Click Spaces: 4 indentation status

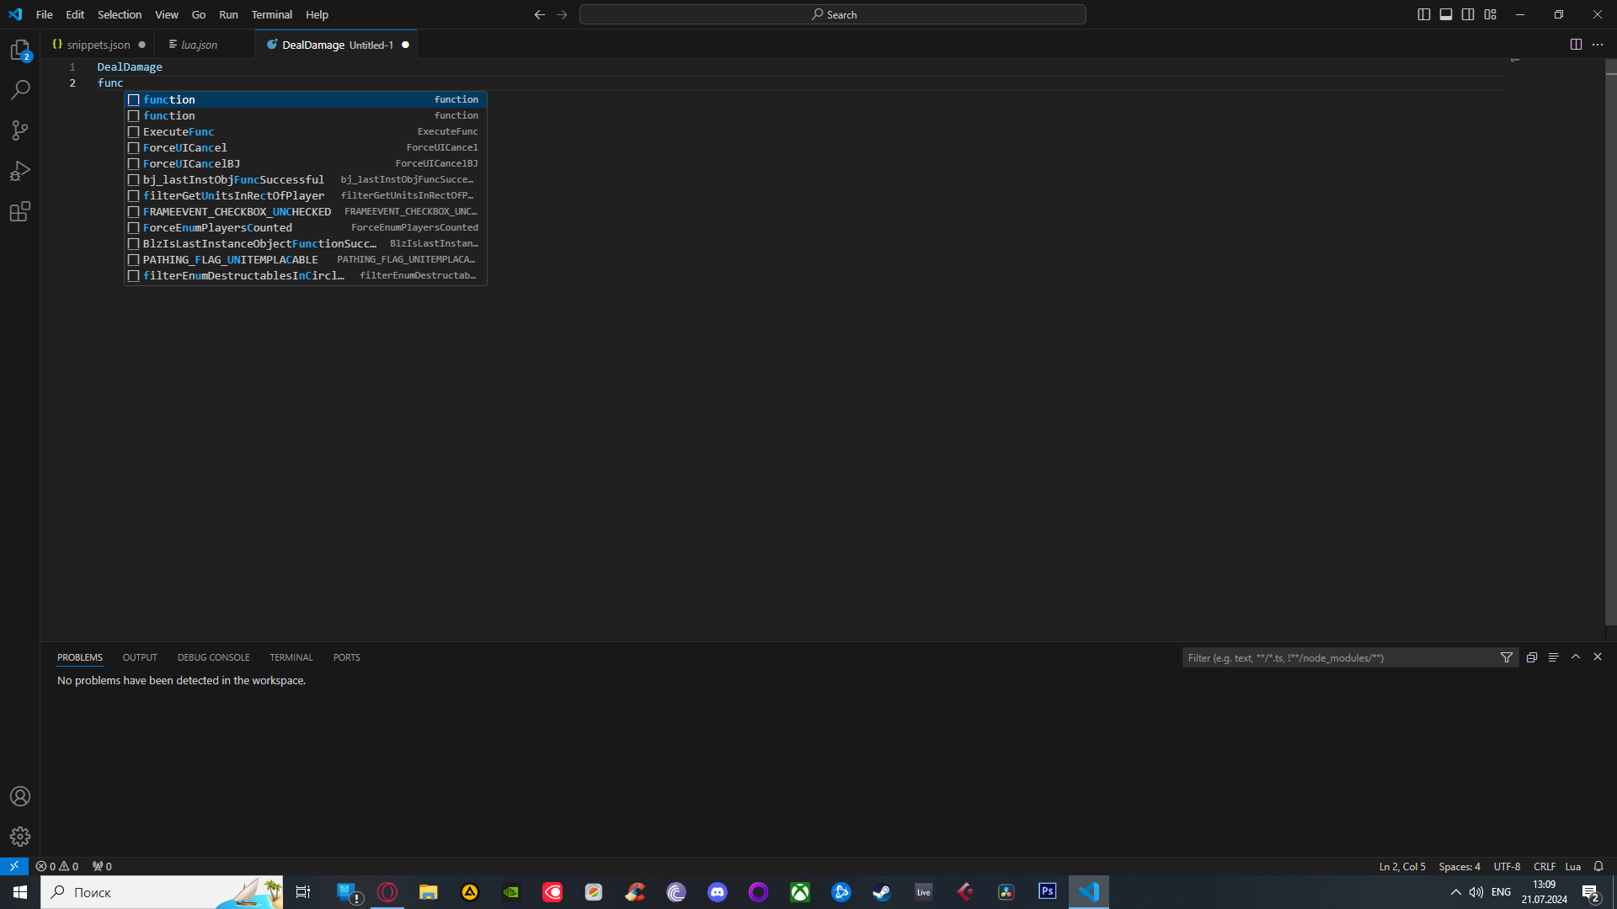(1459, 866)
